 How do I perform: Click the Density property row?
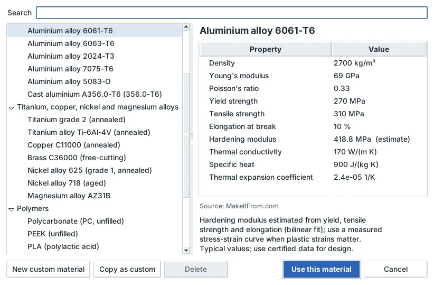tap(313, 63)
